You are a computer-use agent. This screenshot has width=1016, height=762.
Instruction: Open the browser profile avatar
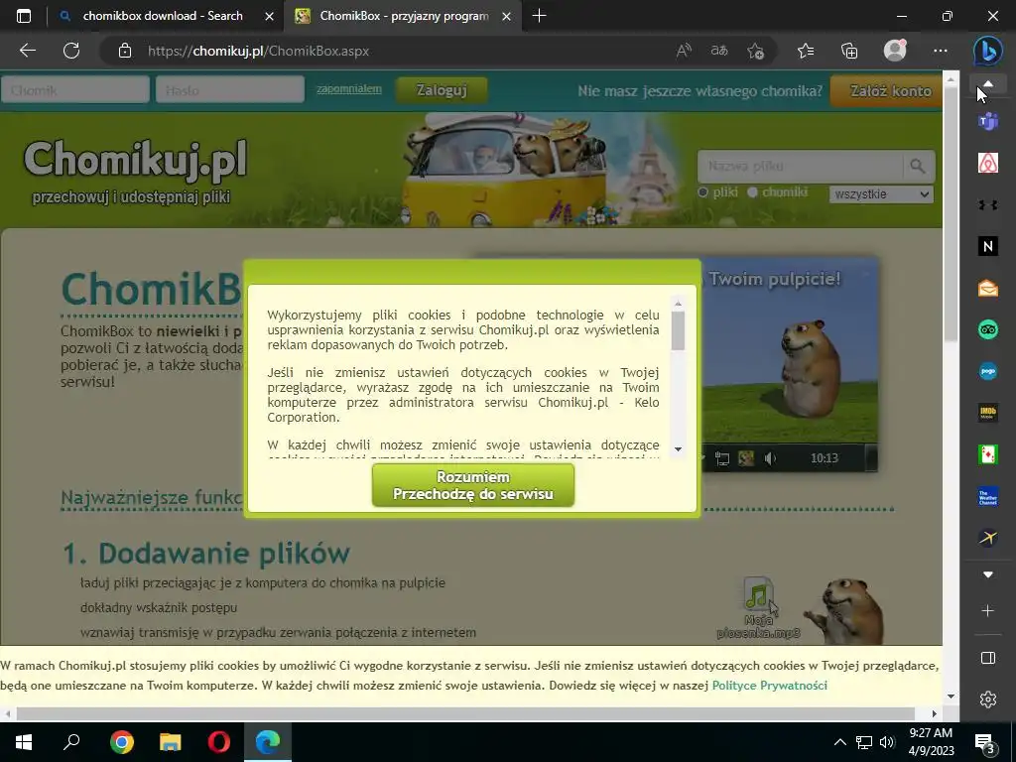(895, 51)
